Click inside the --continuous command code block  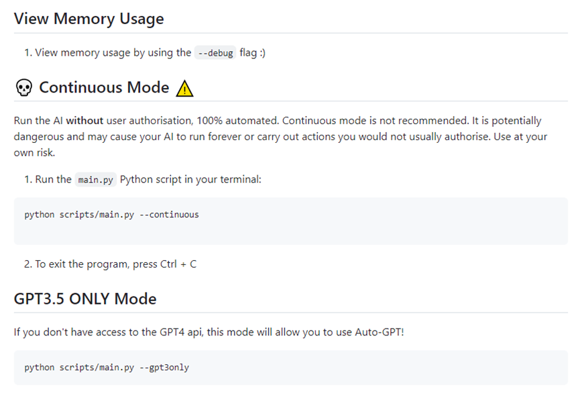291,221
